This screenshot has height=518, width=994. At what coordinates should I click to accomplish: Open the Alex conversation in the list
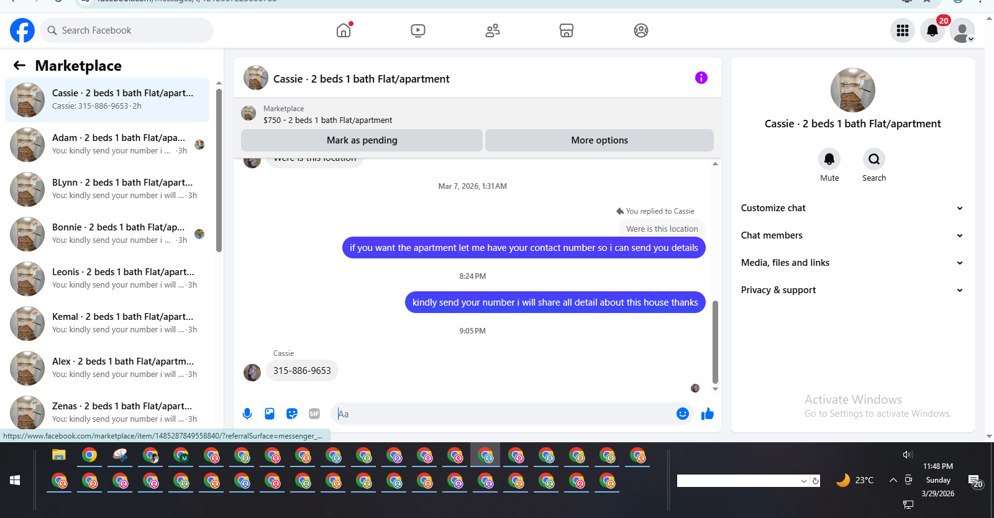tap(107, 368)
